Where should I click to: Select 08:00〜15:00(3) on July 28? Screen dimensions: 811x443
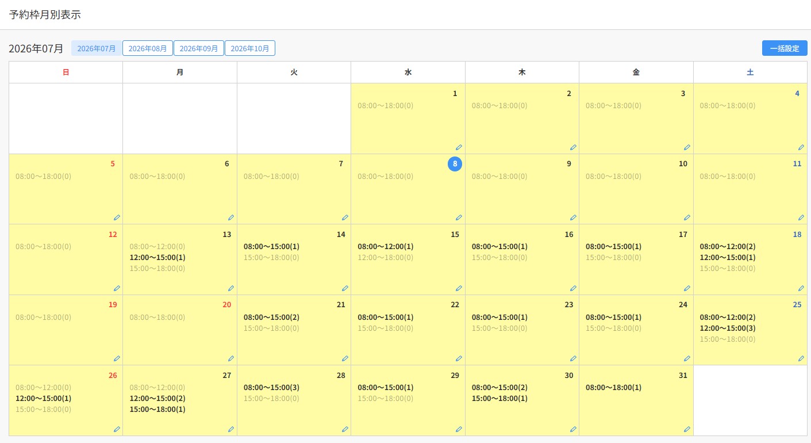point(271,387)
